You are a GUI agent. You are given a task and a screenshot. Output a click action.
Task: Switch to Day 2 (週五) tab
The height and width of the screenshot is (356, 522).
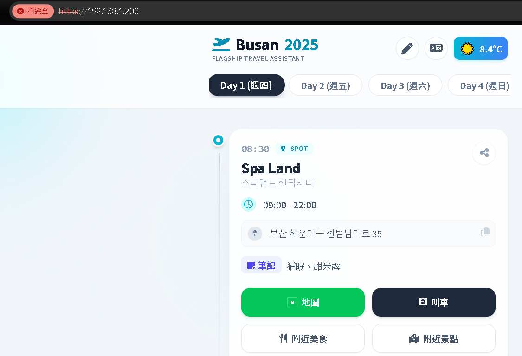tap(325, 85)
